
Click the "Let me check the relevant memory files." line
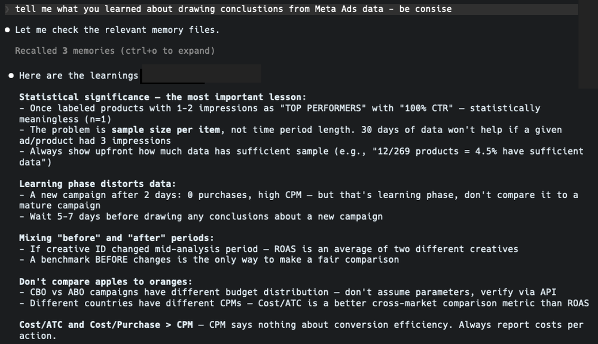pos(117,30)
